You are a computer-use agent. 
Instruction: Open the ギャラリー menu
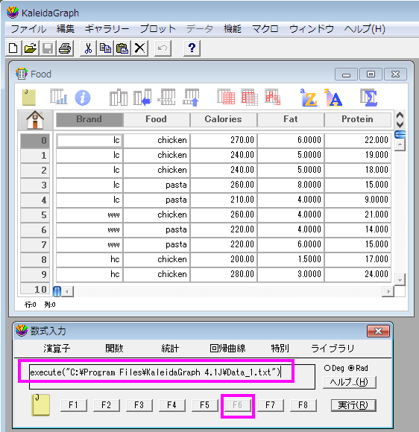point(107,28)
